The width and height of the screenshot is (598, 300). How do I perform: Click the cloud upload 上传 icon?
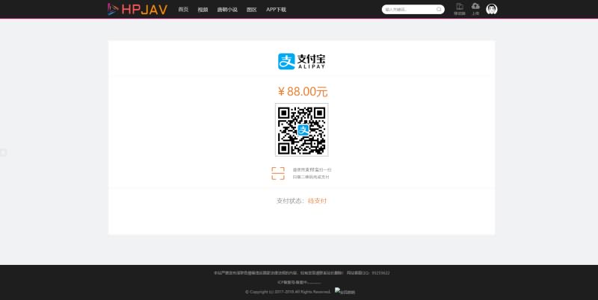[475, 7]
